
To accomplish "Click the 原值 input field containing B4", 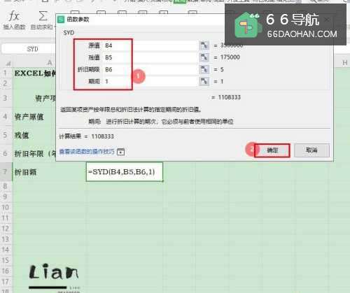I will (150, 45).
